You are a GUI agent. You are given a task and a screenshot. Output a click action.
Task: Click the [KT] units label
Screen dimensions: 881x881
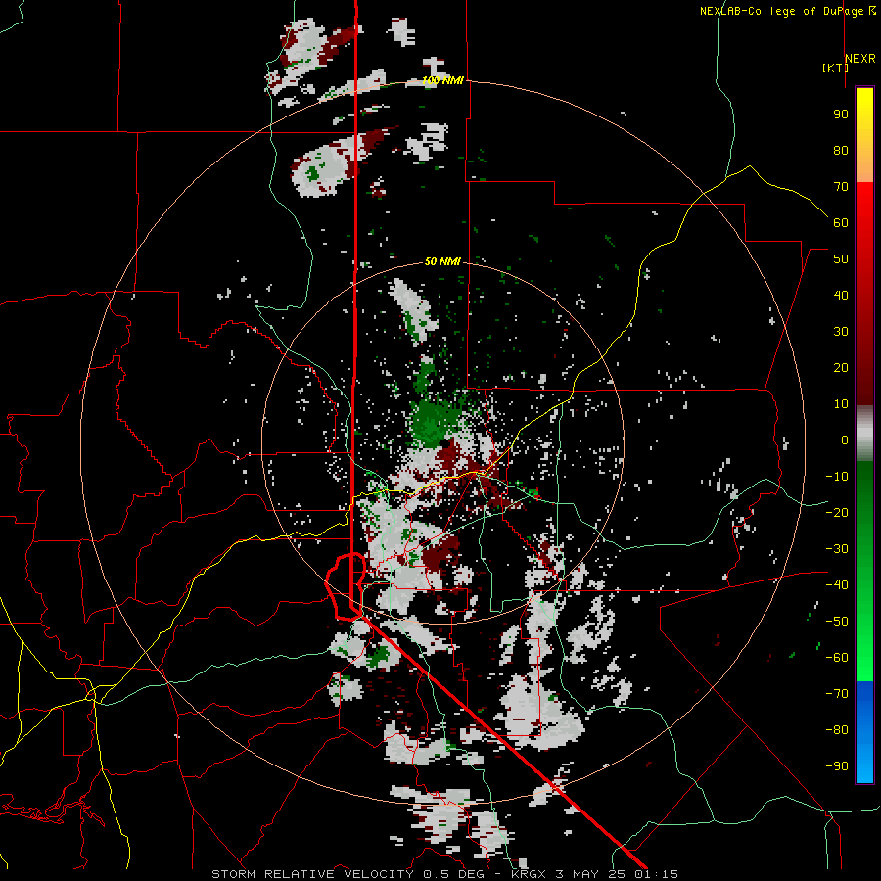[835, 68]
